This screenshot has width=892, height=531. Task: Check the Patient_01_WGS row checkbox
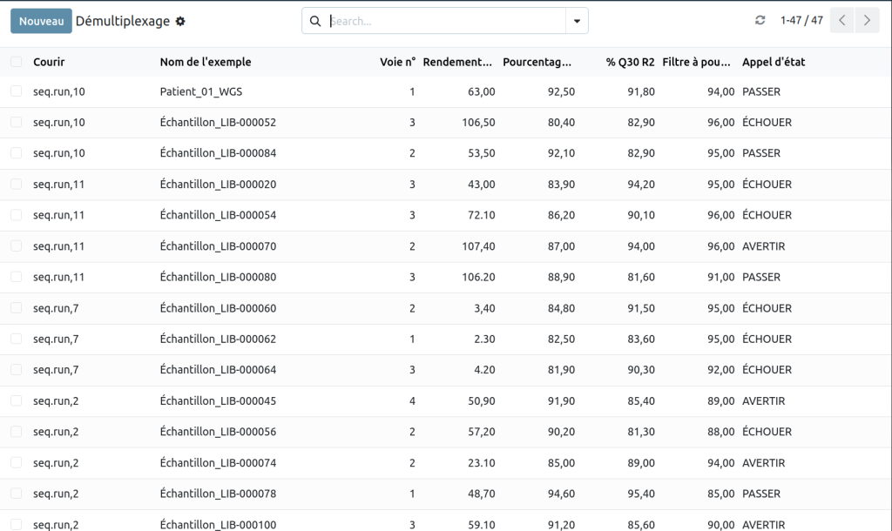coord(17,91)
